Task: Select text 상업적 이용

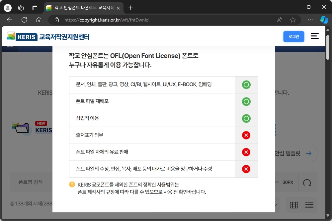Action: click(87, 118)
